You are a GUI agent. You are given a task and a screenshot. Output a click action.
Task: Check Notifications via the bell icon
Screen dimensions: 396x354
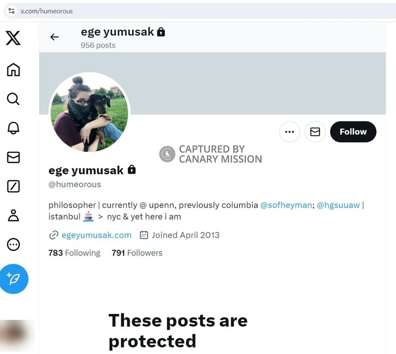13,128
